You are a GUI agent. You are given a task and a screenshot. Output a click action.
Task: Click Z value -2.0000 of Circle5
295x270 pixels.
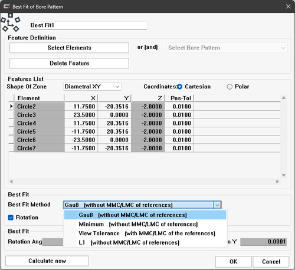click(x=148, y=131)
